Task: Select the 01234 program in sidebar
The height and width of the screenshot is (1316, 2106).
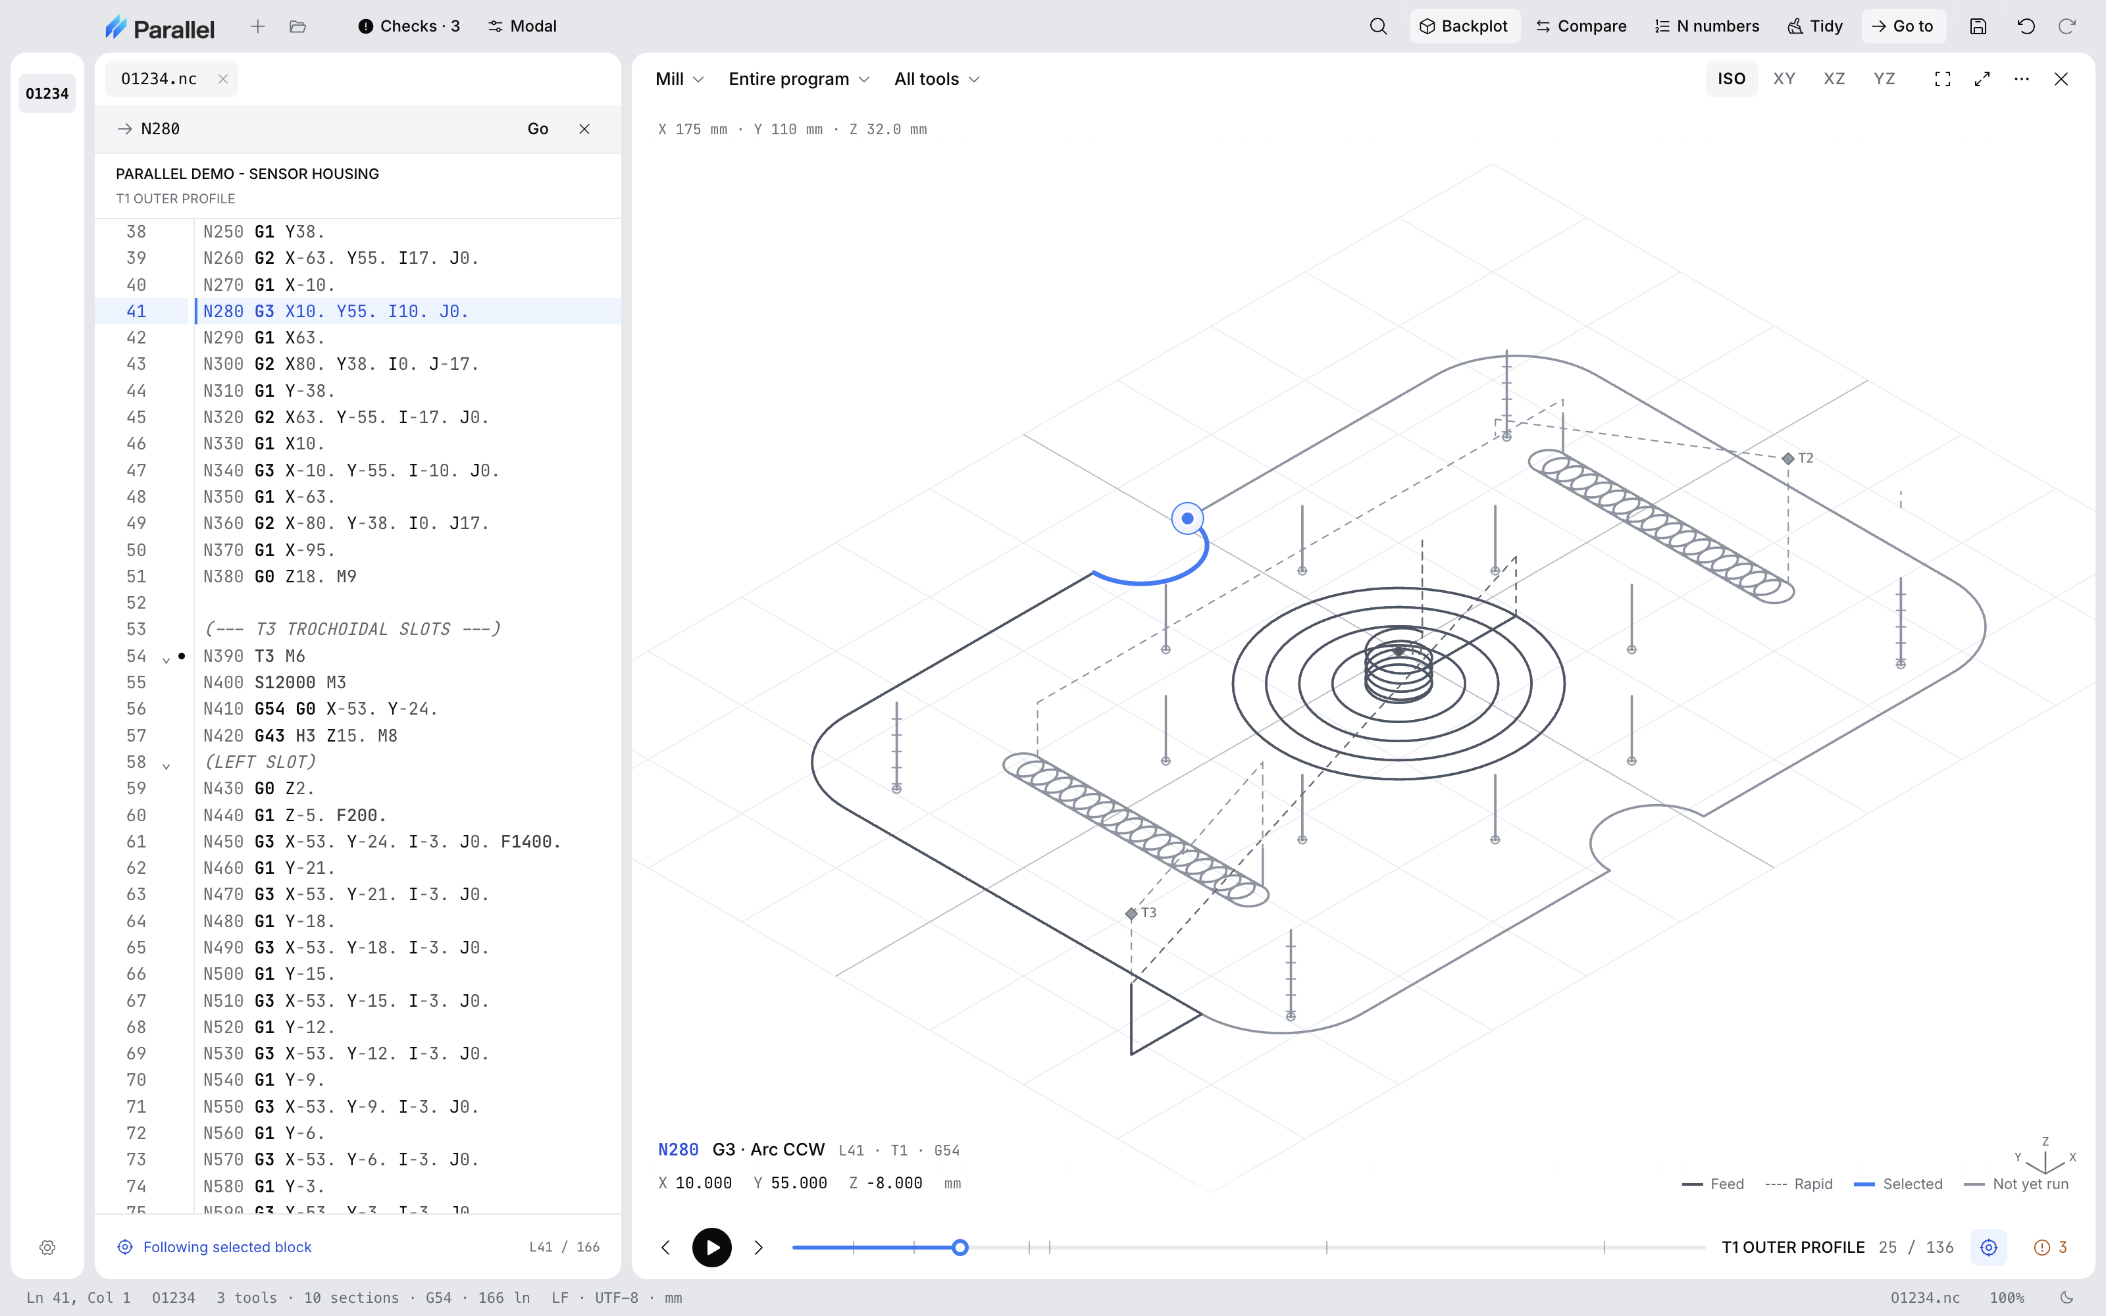Action: click(x=47, y=93)
